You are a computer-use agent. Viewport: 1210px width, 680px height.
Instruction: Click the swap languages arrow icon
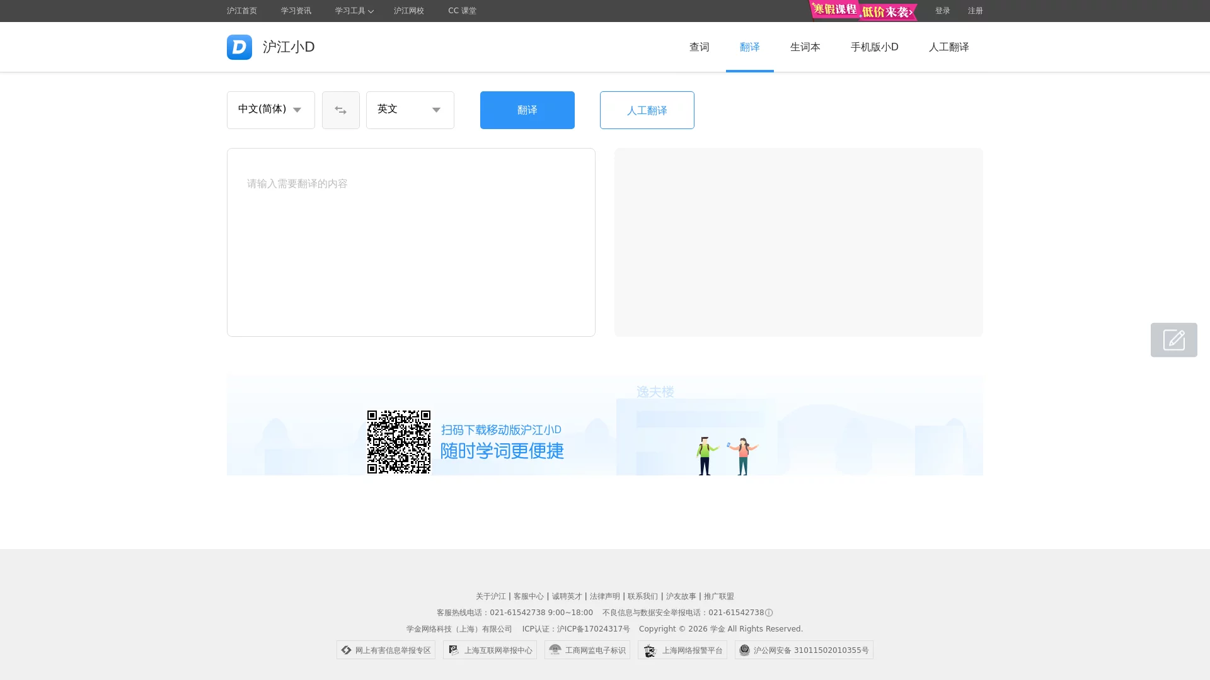(340, 110)
